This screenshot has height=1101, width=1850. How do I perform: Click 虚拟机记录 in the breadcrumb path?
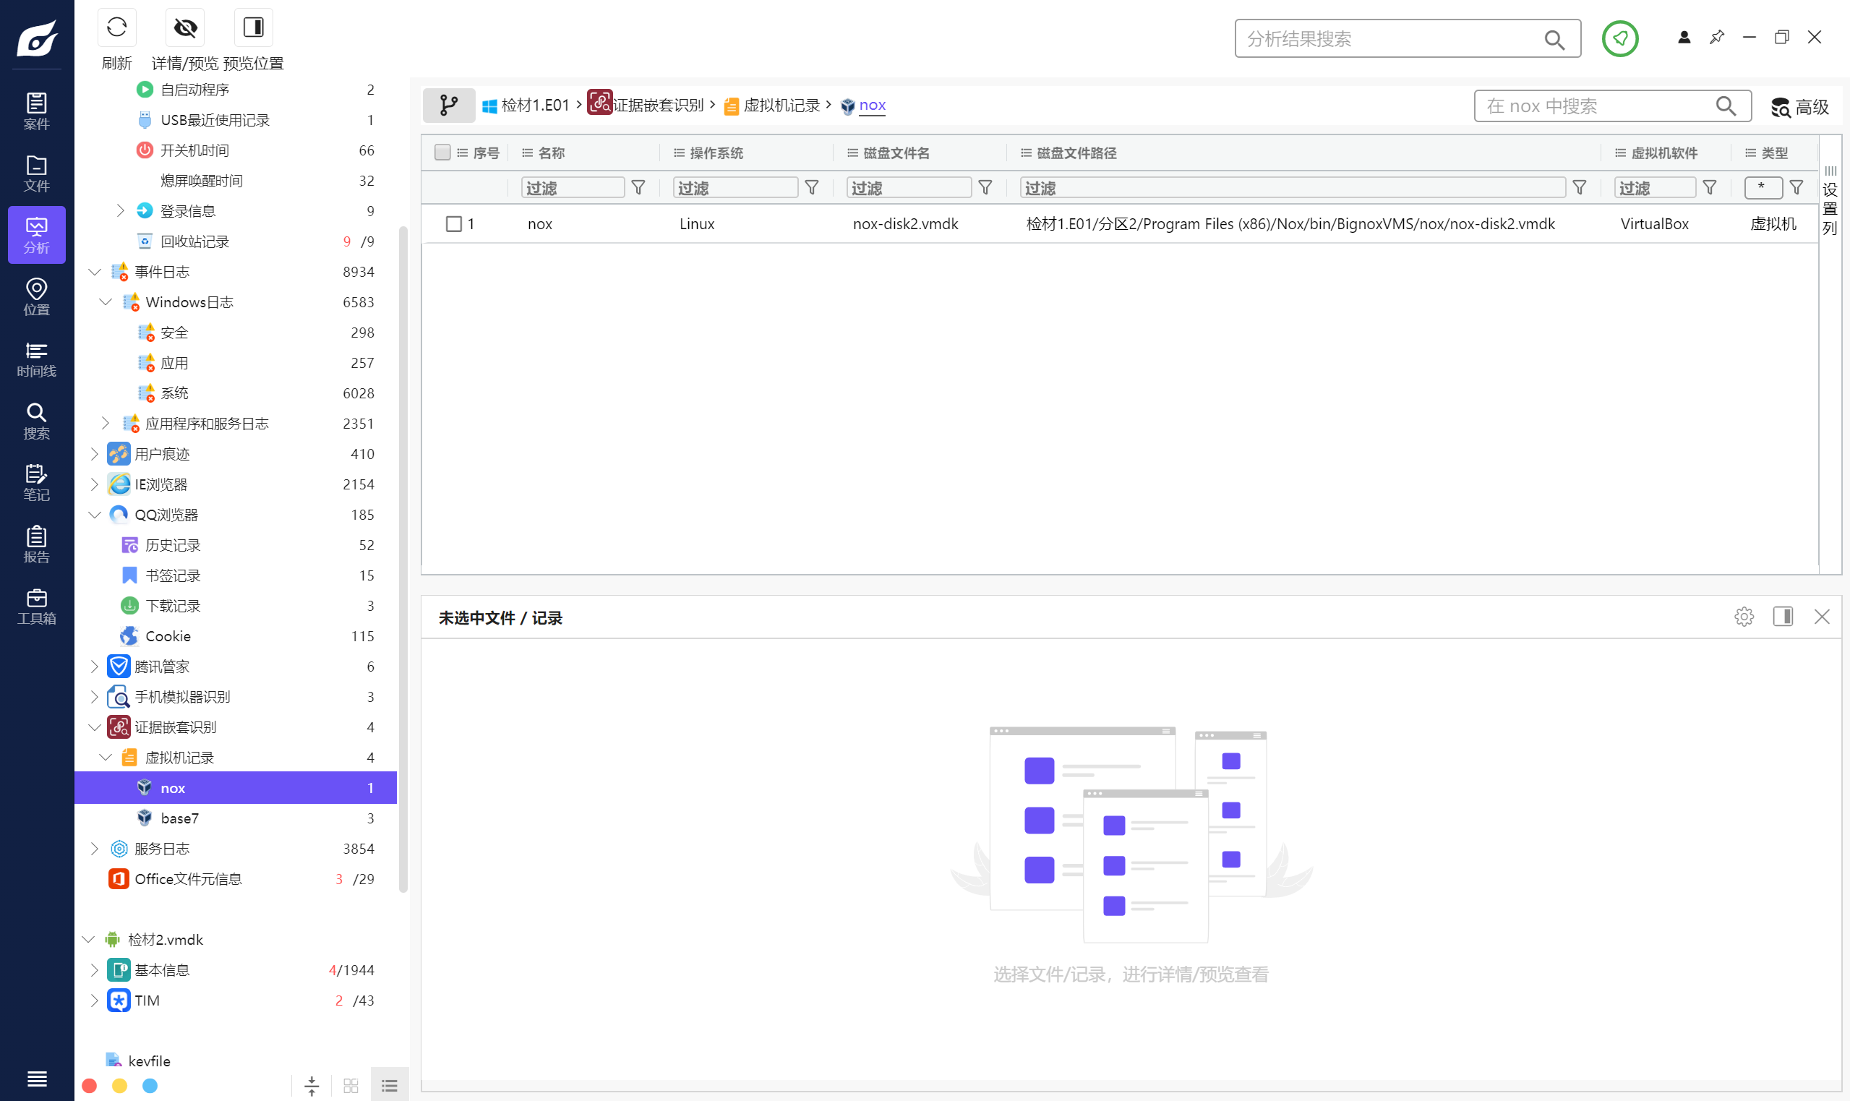[780, 106]
